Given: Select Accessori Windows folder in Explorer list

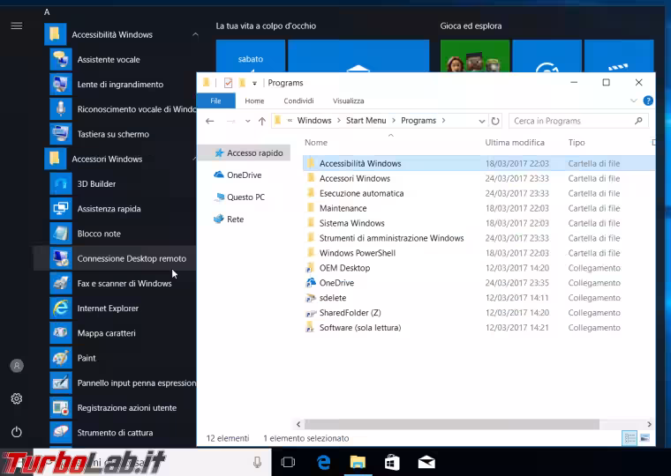Looking at the screenshot, I should (479, 179).
